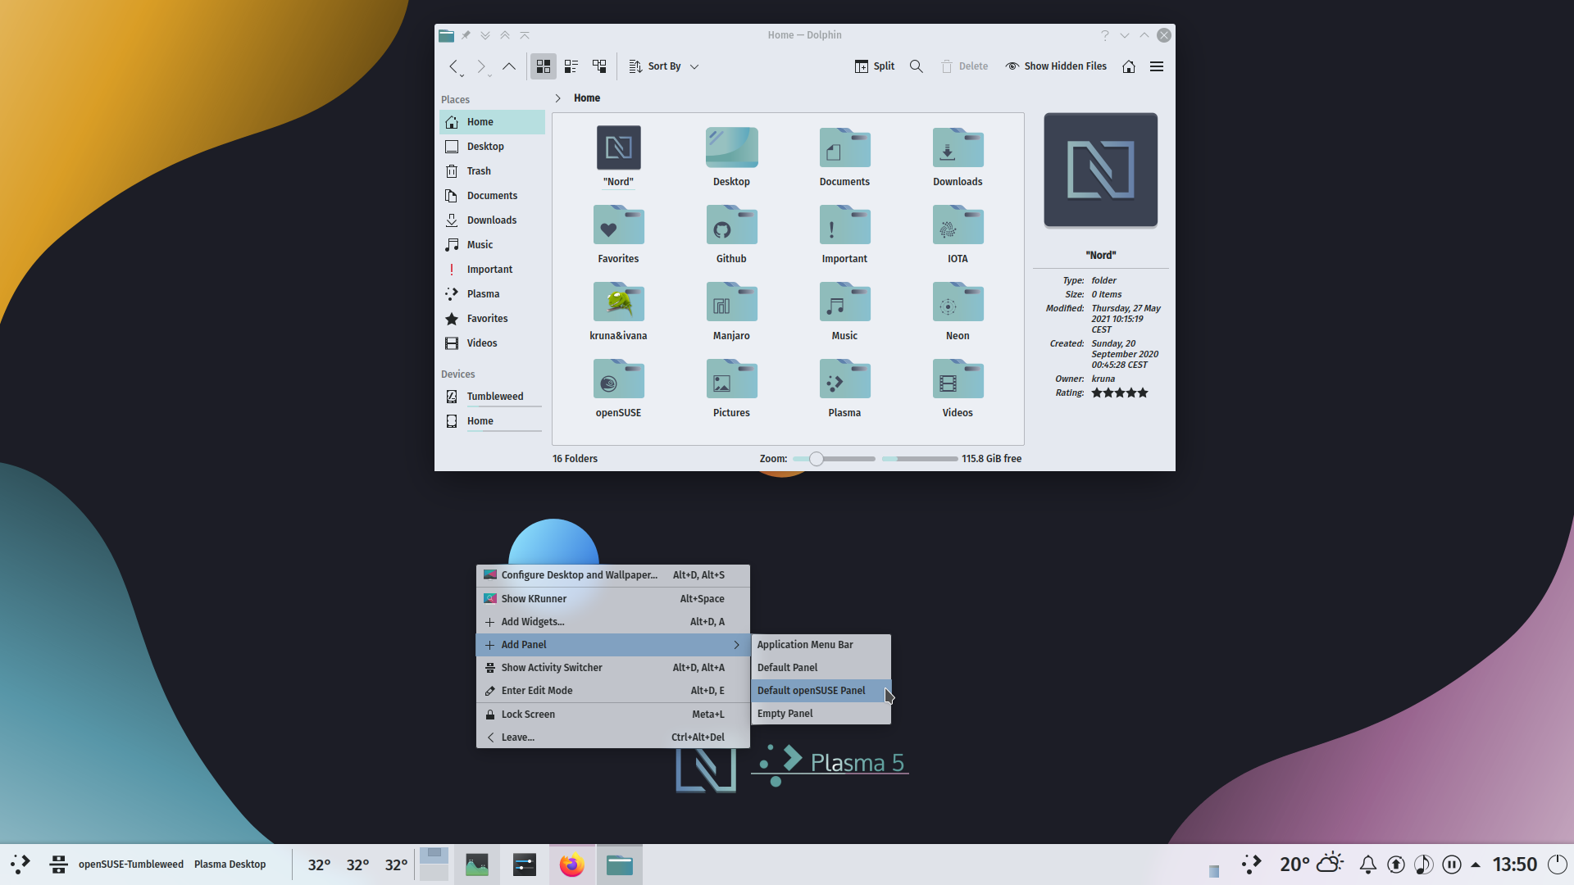Select the Github folder
Image resolution: width=1574 pixels, height=885 pixels.
(731, 234)
